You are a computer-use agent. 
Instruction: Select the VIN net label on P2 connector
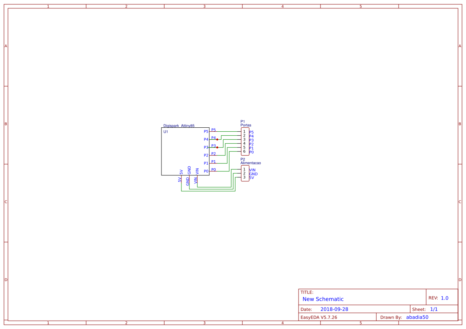(252, 170)
